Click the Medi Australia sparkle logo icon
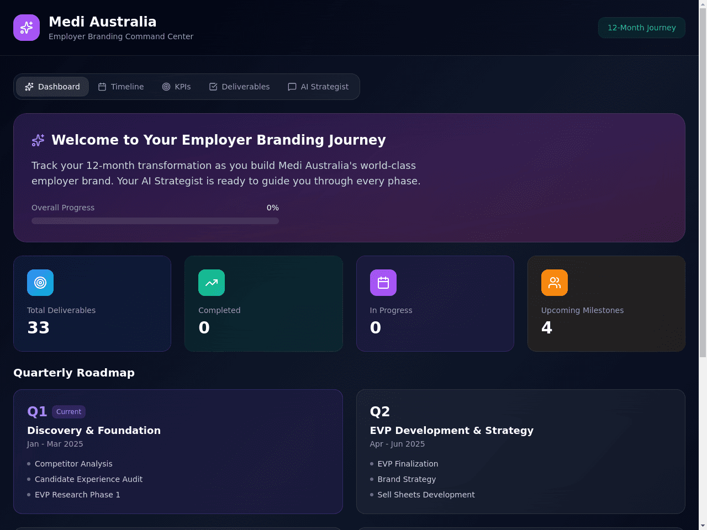Screen dimensions: 707x530 pyautogui.click(x=27, y=28)
